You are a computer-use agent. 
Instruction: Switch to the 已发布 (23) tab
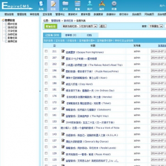[x=52, y=35]
